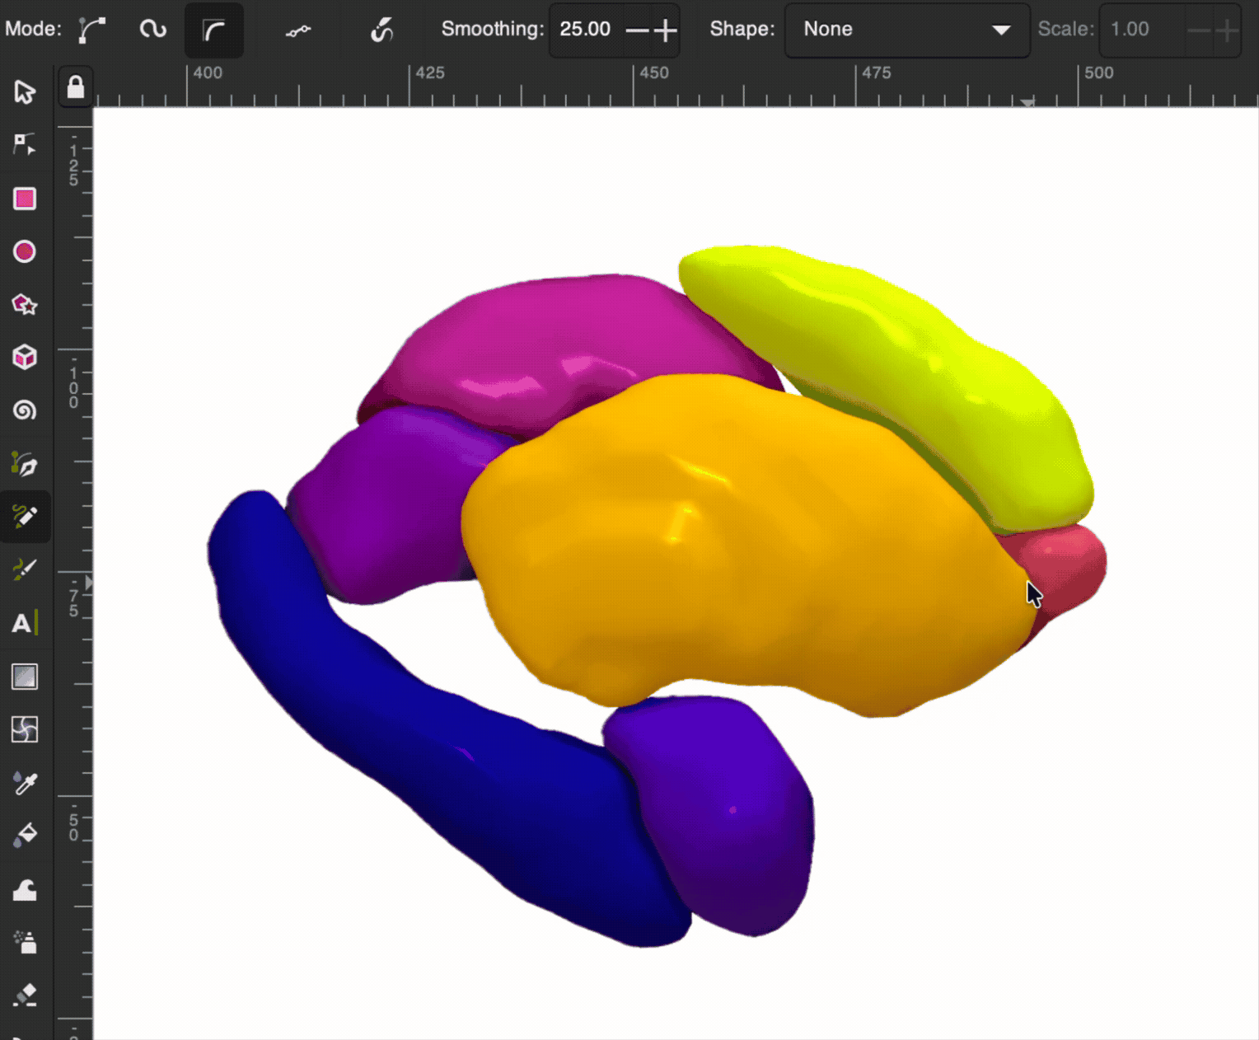Select the Spiral tool

25,410
